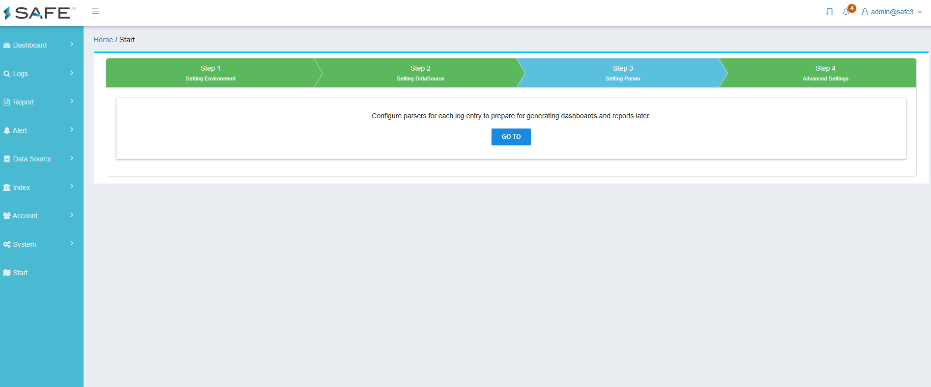Image resolution: width=931 pixels, height=387 pixels.
Task: Expand the Index menu chevron
Action: (72, 187)
